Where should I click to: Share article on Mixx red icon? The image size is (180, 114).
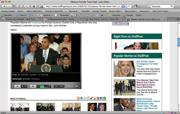[98, 98]
